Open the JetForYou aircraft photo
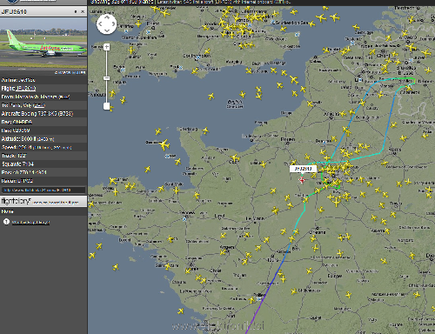The image size is (435, 334). [43, 43]
